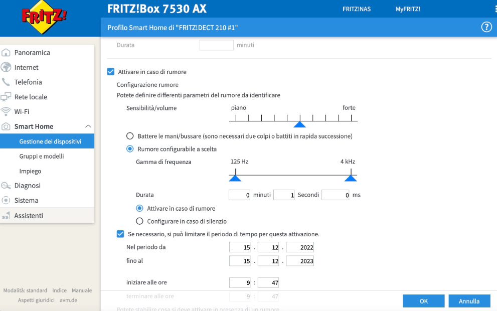
Task: Click the Durata ms field
Action: click(x=336, y=195)
